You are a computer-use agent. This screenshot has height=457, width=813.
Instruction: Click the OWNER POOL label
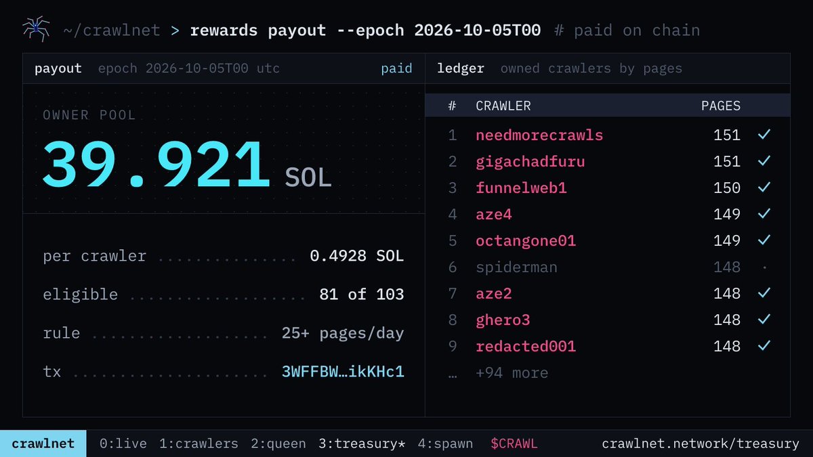pyautogui.click(x=89, y=115)
